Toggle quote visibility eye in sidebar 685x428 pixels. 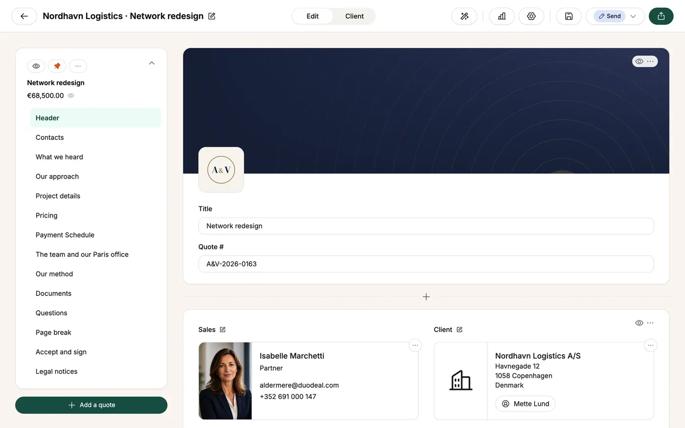36,66
